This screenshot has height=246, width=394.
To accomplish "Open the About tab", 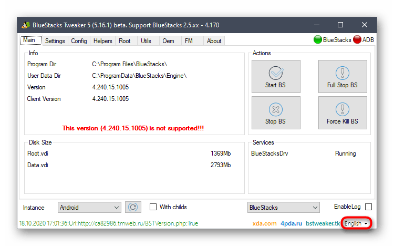I will click(x=214, y=41).
